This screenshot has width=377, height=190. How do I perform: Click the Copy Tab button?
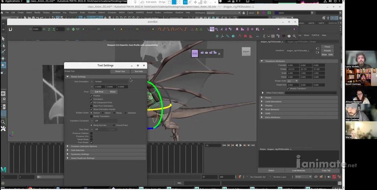pyautogui.click(x=326, y=170)
